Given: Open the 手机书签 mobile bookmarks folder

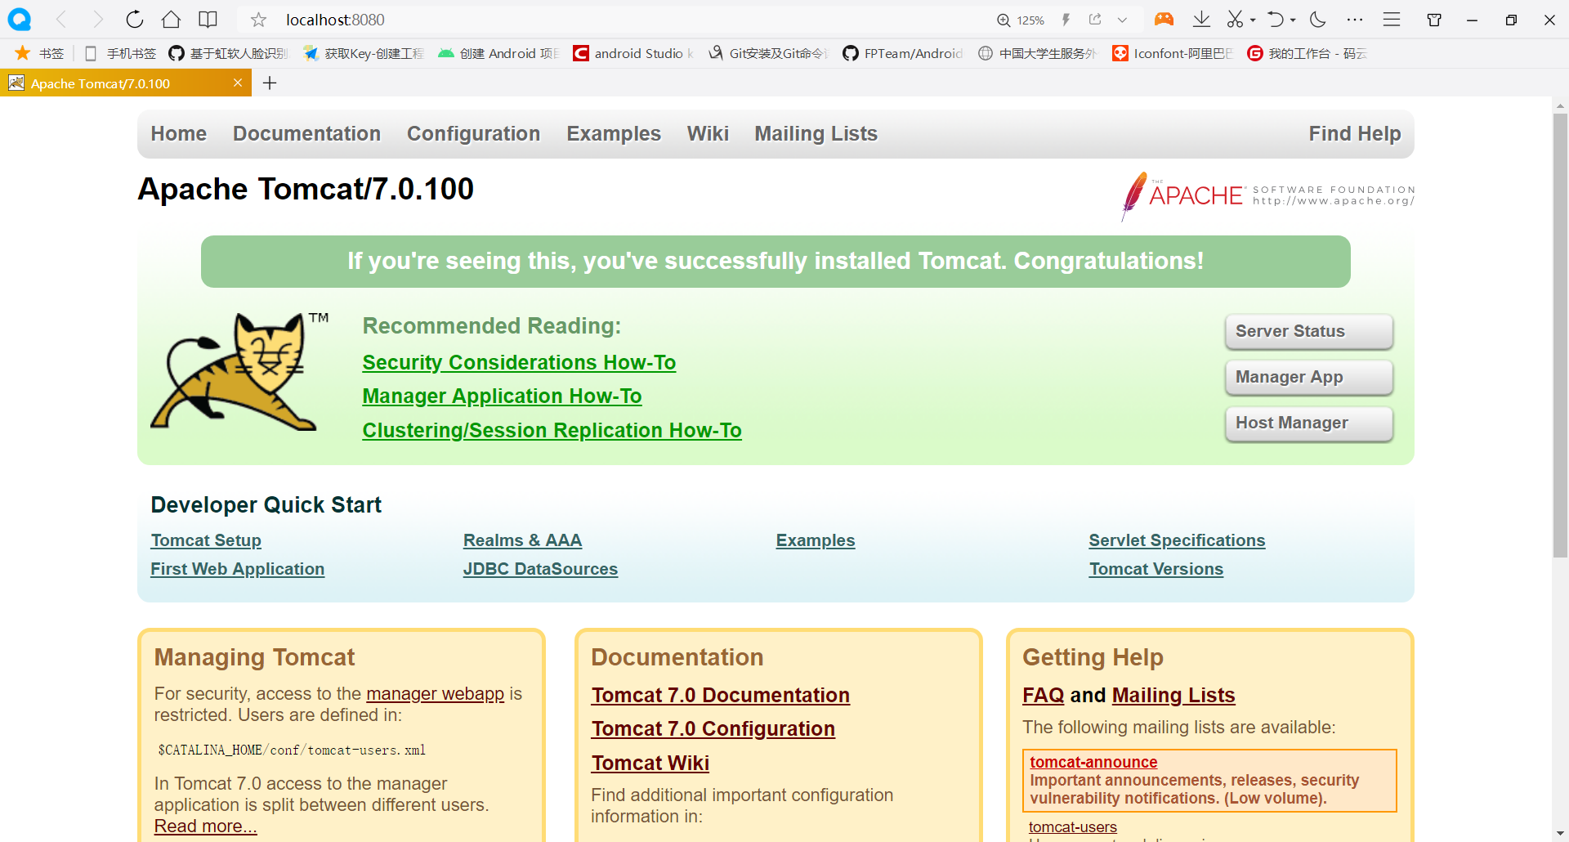Looking at the screenshot, I should point(120,53).
